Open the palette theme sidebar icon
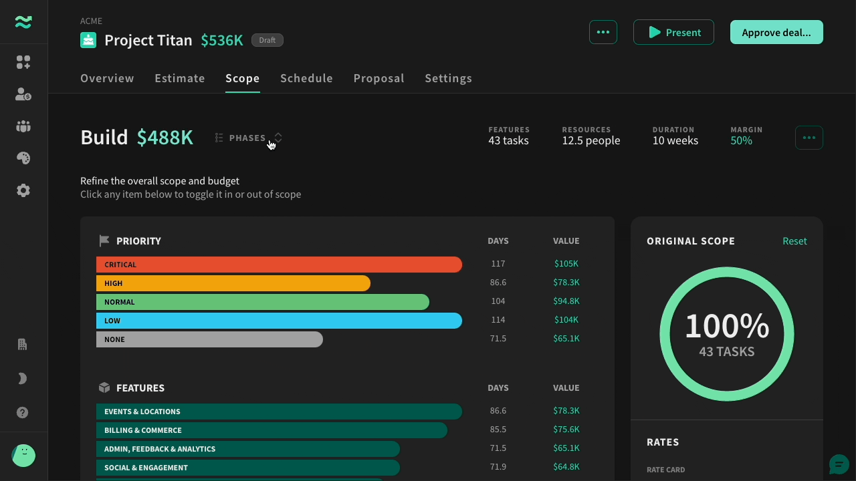The height and width of the screenshot is (481, 856). coord(23,158)
